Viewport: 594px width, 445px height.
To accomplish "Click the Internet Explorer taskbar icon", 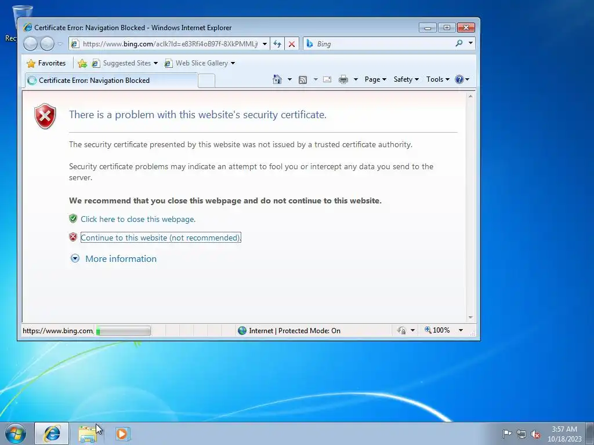I will [x=52, y=433].
